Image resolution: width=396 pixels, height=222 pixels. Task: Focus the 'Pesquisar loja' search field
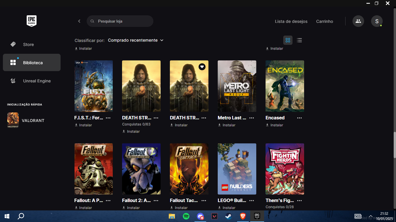point(120,21)
